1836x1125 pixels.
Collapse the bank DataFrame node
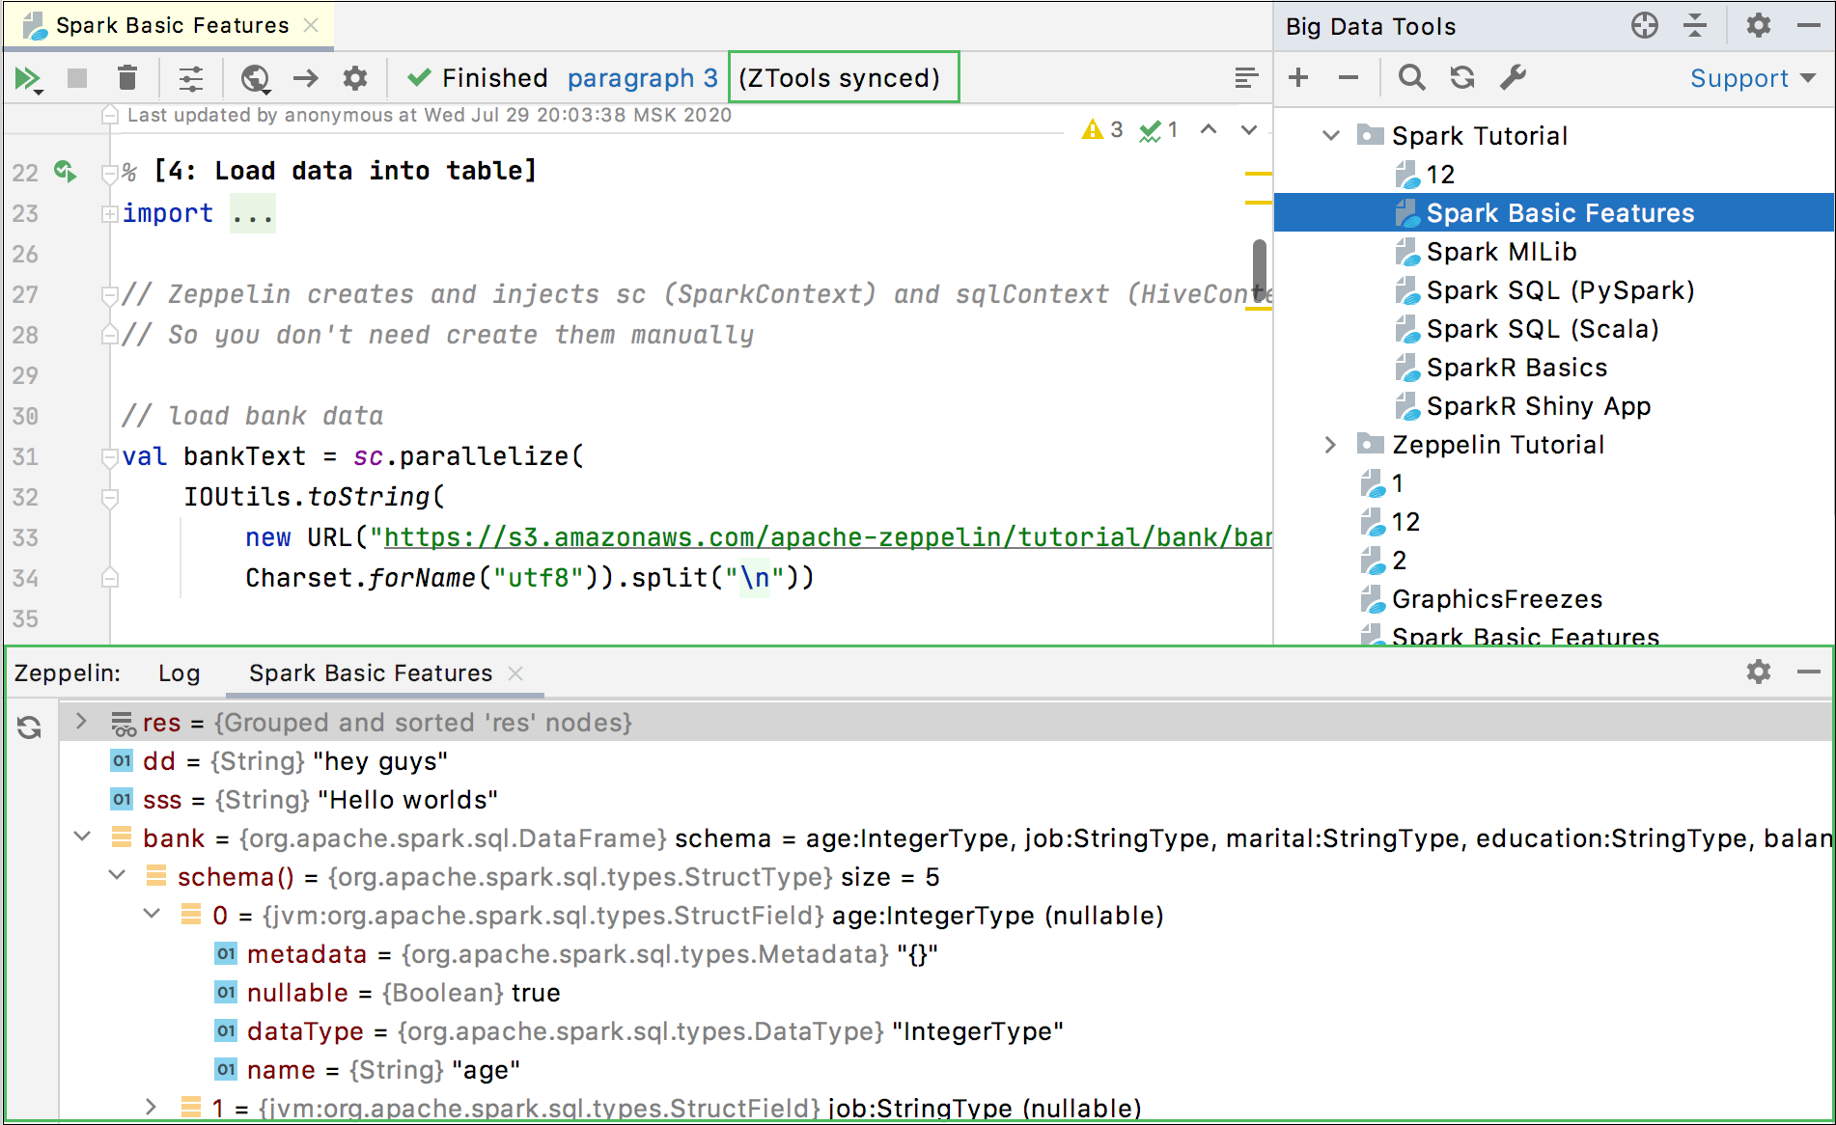[x=83, y=837]
